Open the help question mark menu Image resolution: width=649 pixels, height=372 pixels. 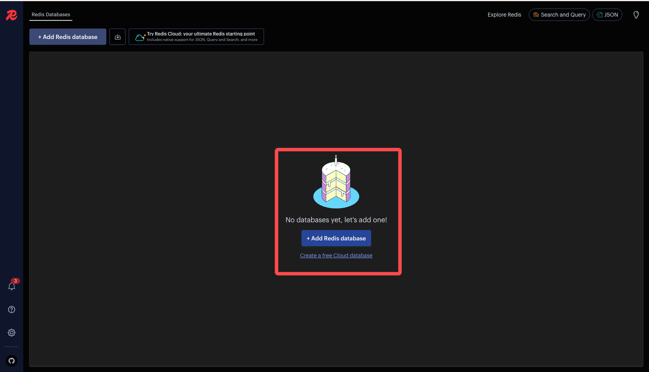click(x=12, y=310)
